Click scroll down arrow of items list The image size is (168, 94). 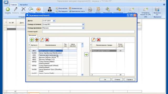pyautogui.click(x=82, y=75)
